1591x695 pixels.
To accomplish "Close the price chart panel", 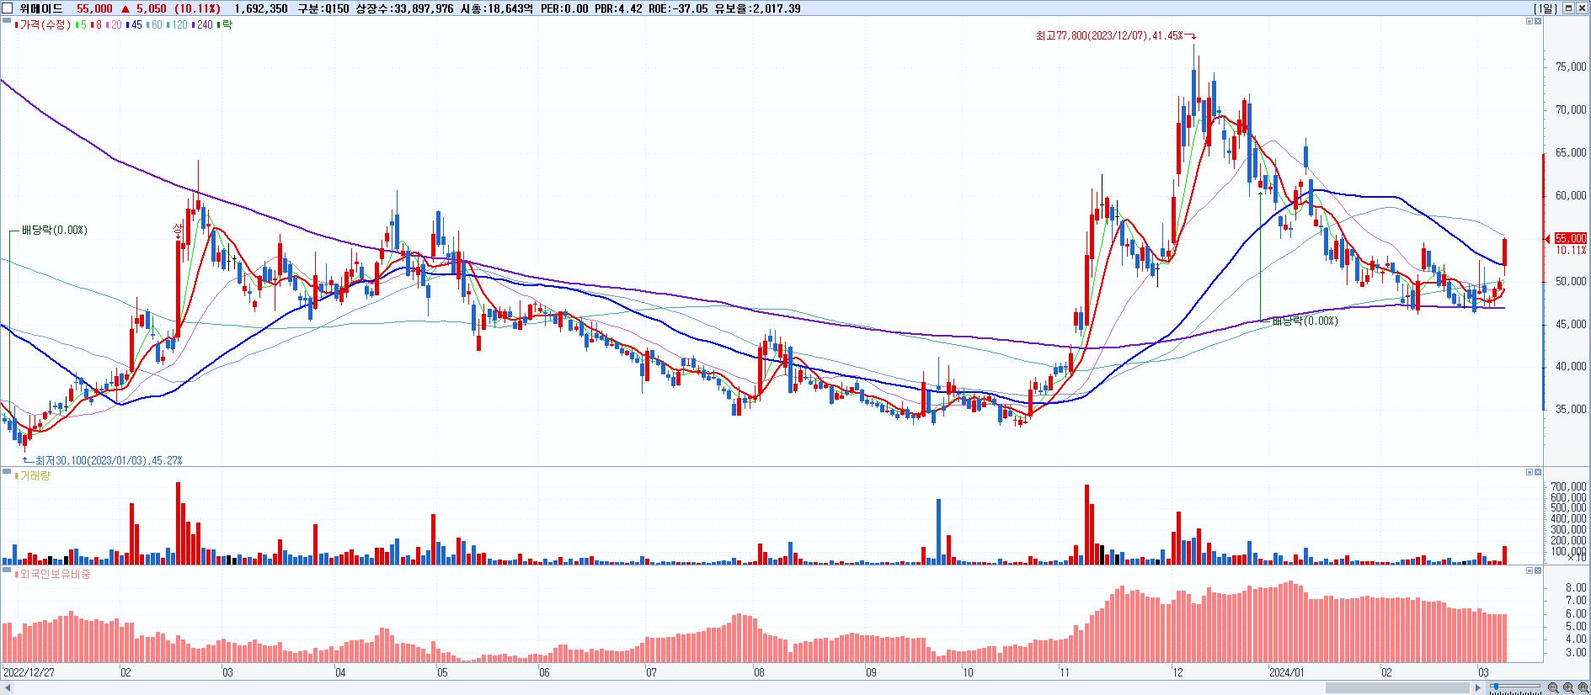I will pyautogui.click(x=1538, y=21).
